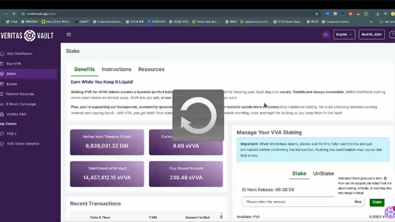Click the hamburger menu icon

coord(69,35)
